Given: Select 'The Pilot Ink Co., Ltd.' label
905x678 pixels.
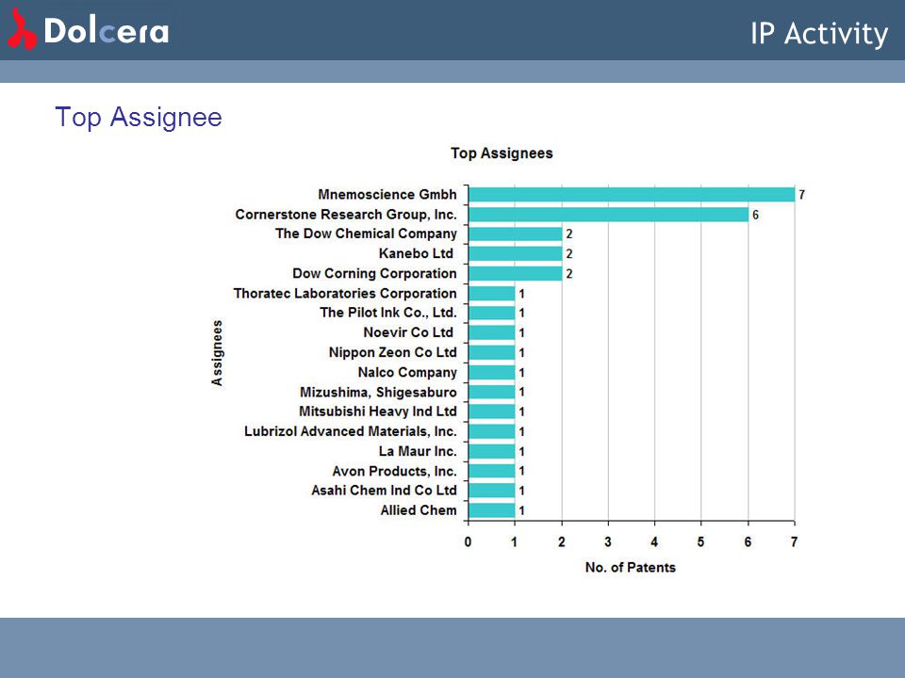Looking at the screenshot, I should click(388, 313).
